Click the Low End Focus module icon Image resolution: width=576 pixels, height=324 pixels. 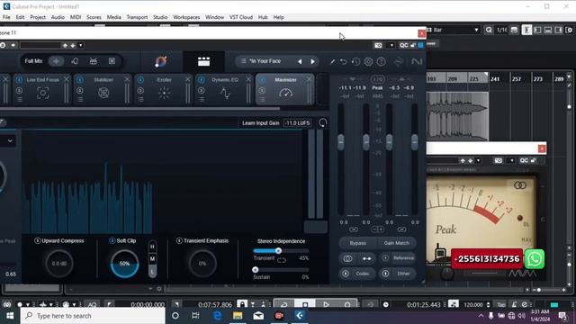(42, 93)
